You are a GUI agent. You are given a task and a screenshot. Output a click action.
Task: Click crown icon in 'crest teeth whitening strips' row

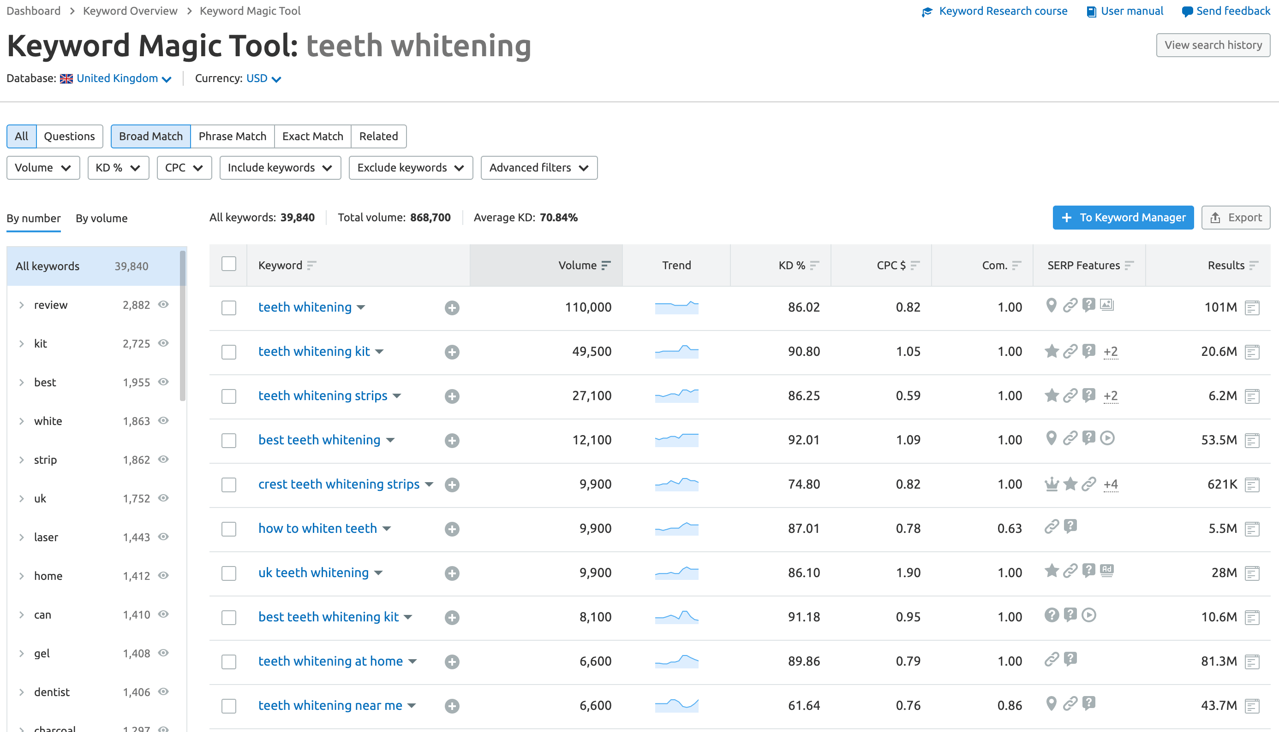point(1052,484)
